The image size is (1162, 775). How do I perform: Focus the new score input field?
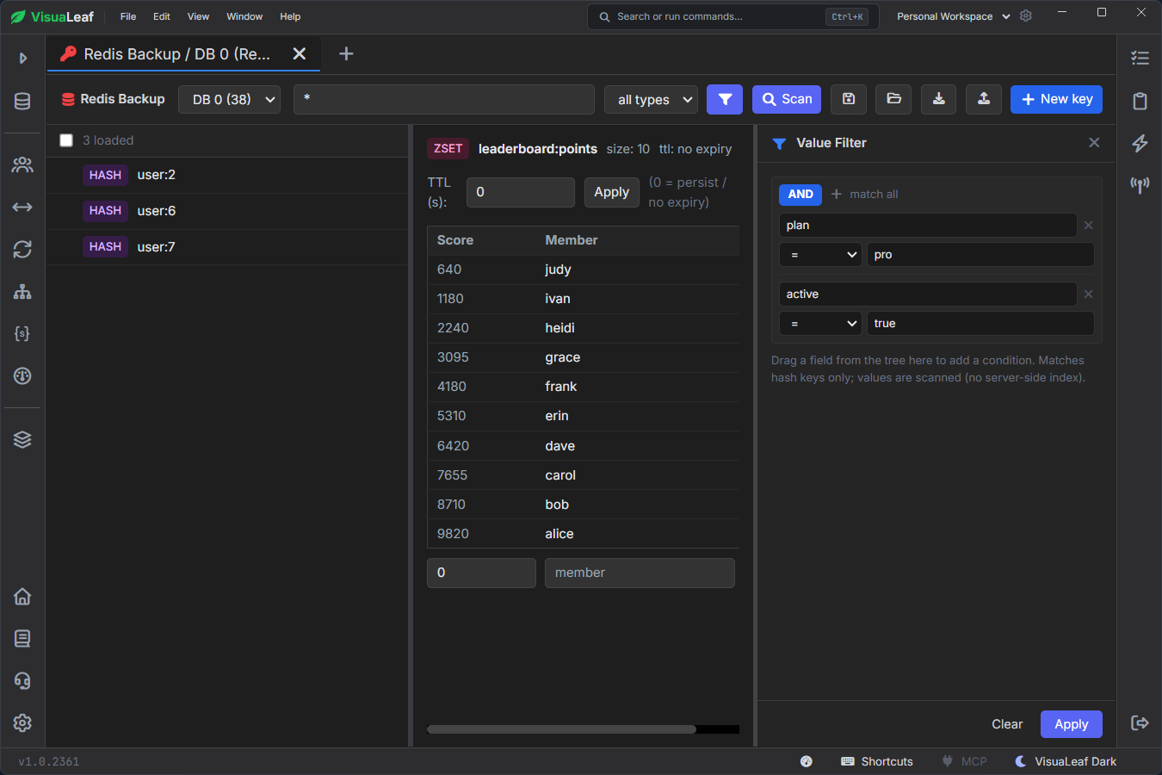(481, 573)
